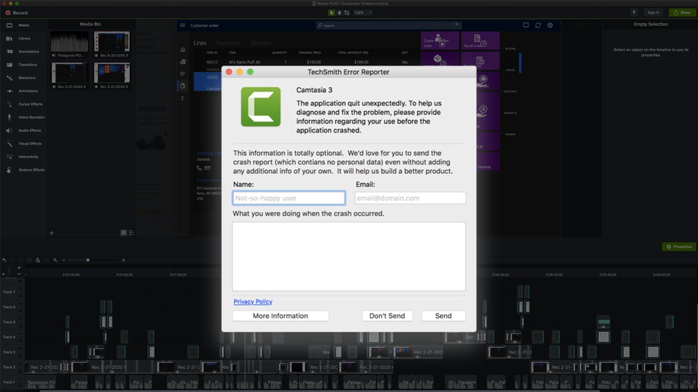Toggle visibility eye for Track 6
Image resolution: width=698 pixels, height=392 pixels.
[21, 303]
